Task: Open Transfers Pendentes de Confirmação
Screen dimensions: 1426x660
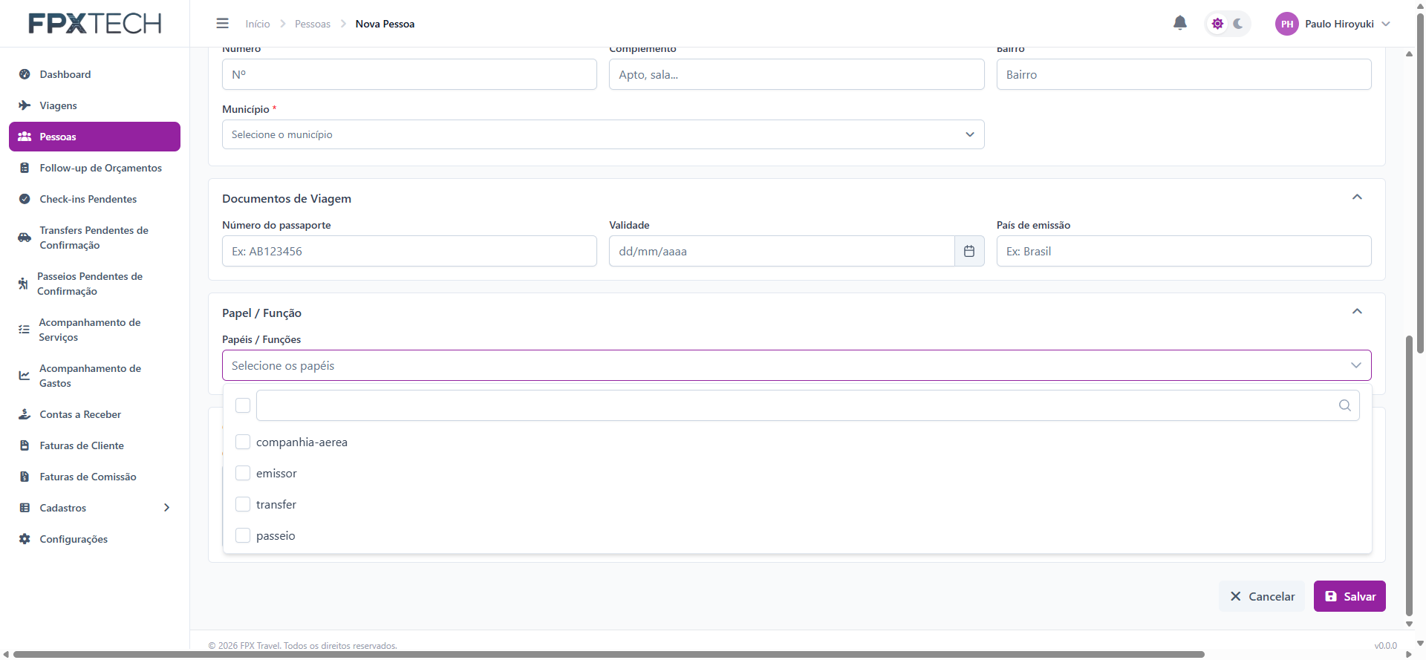Action: [x=94, y=238]
